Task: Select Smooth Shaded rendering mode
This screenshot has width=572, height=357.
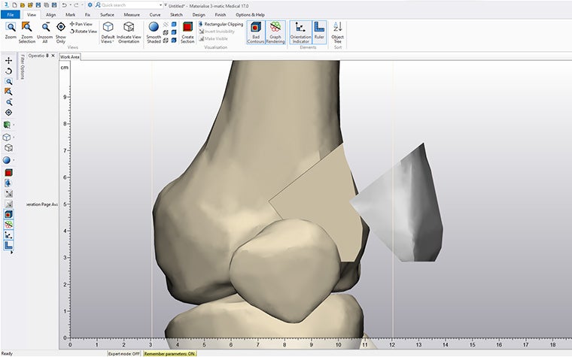Action: click(x=154, y=32)
